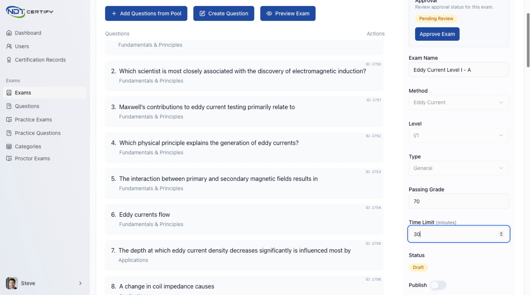Click the Applications category under question 7
The image size is (530, 295).
click(133, 260)
